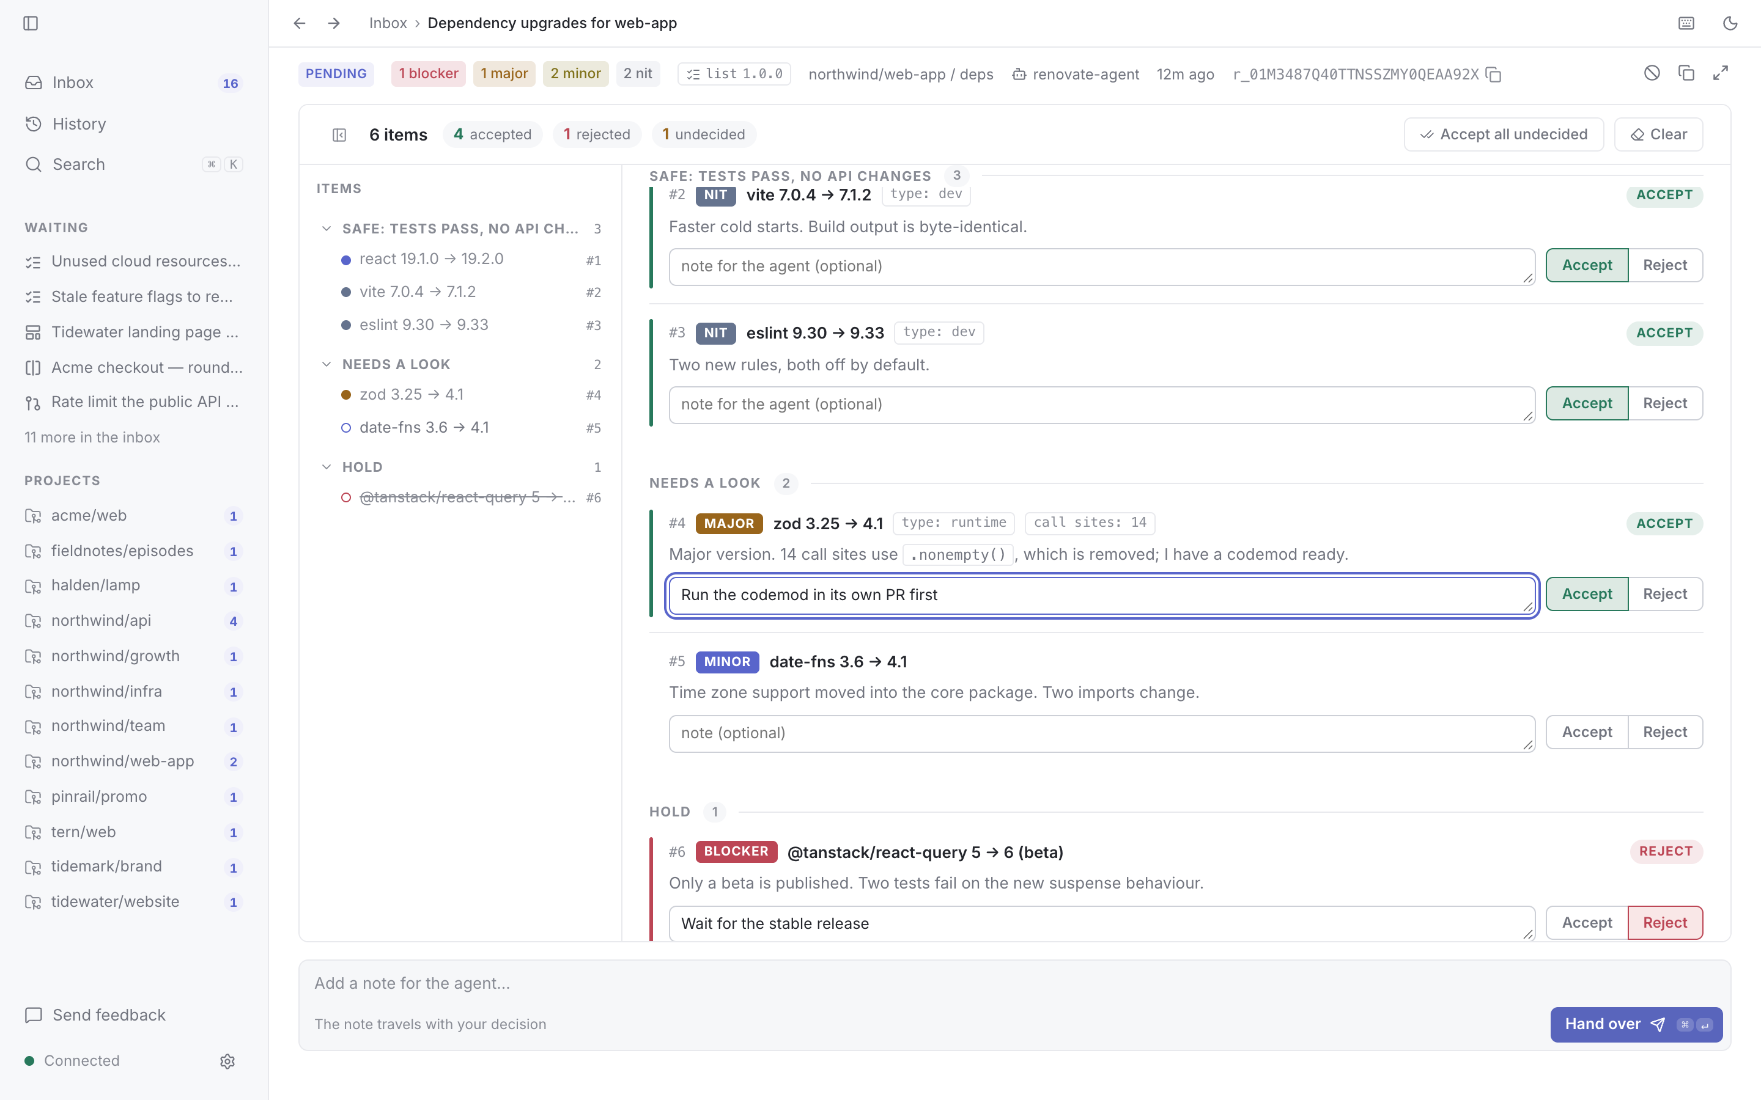Select react 19.1.0 → 19.2.0 item
Viewport: 1761px width, 1100px height.
coord(471,259)
